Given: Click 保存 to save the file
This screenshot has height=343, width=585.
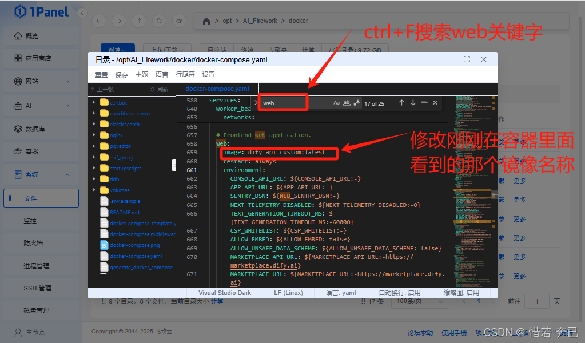Looking at the screenshot, I should pyautogui.click(x=122, y=74).
